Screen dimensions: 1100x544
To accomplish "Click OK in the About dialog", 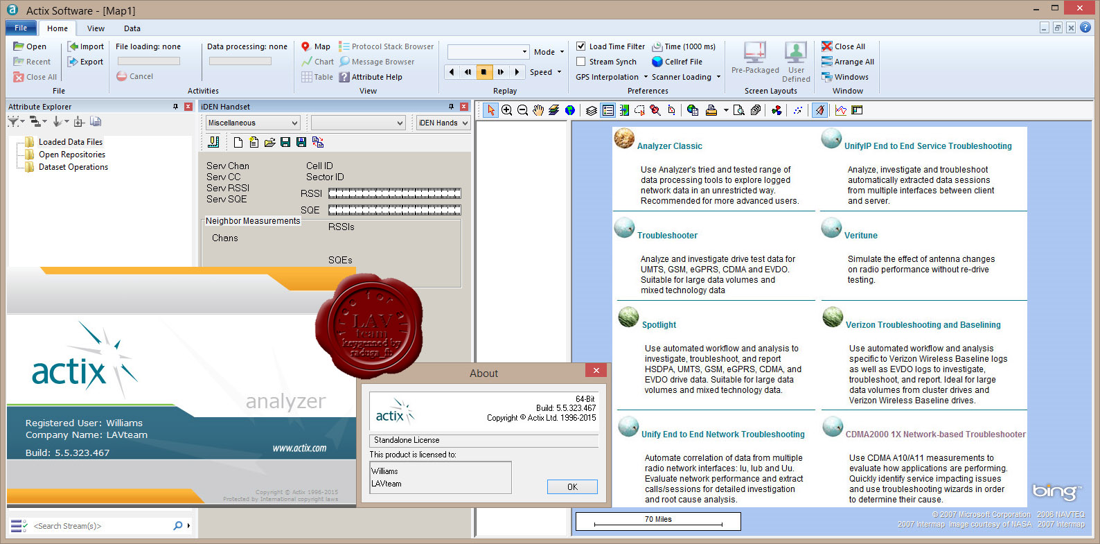I will pos(572,486).
